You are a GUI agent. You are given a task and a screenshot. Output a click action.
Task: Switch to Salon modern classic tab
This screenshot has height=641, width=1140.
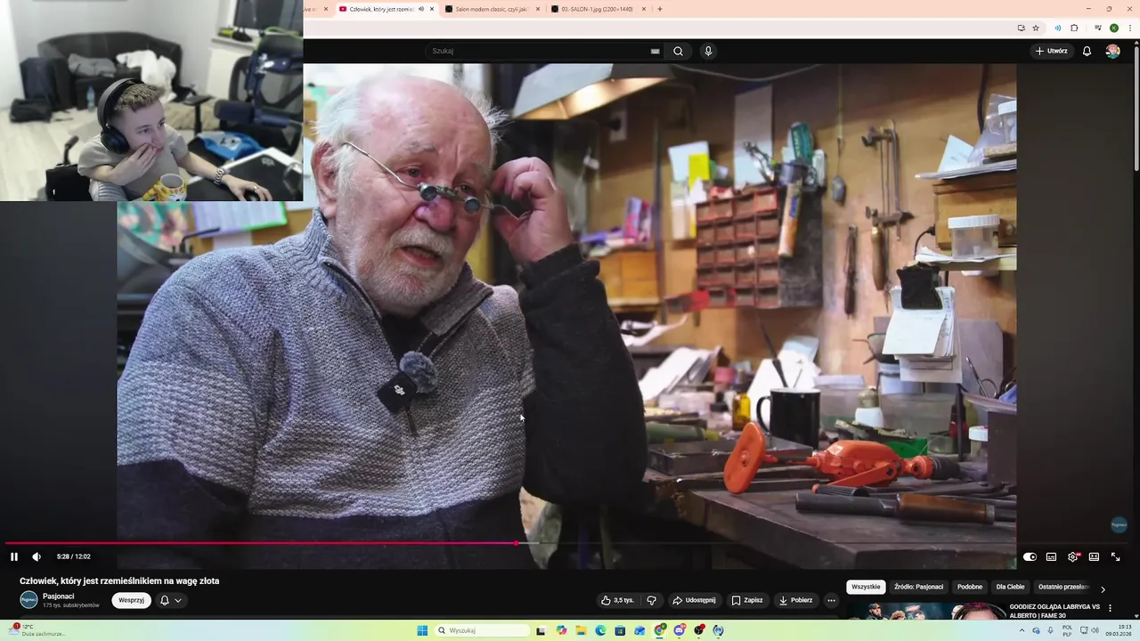[494, 9]
